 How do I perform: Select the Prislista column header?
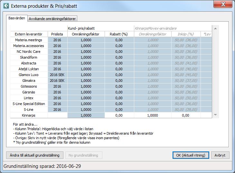[57, 34]
